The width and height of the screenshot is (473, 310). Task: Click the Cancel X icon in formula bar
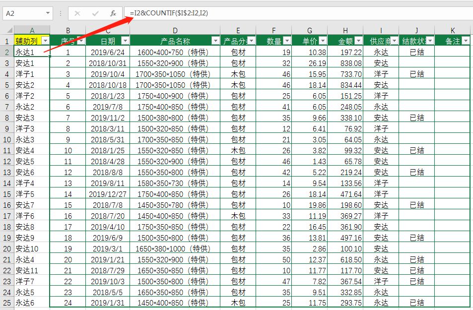[x=77, y=13]
